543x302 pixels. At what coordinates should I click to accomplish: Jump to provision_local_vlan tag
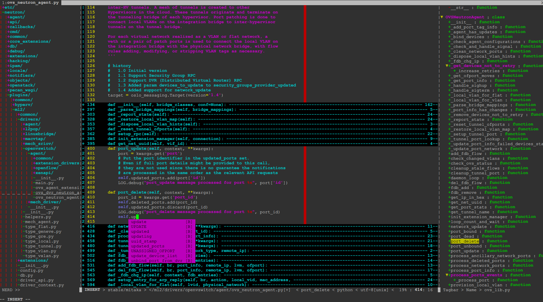(x=477, y=285)
